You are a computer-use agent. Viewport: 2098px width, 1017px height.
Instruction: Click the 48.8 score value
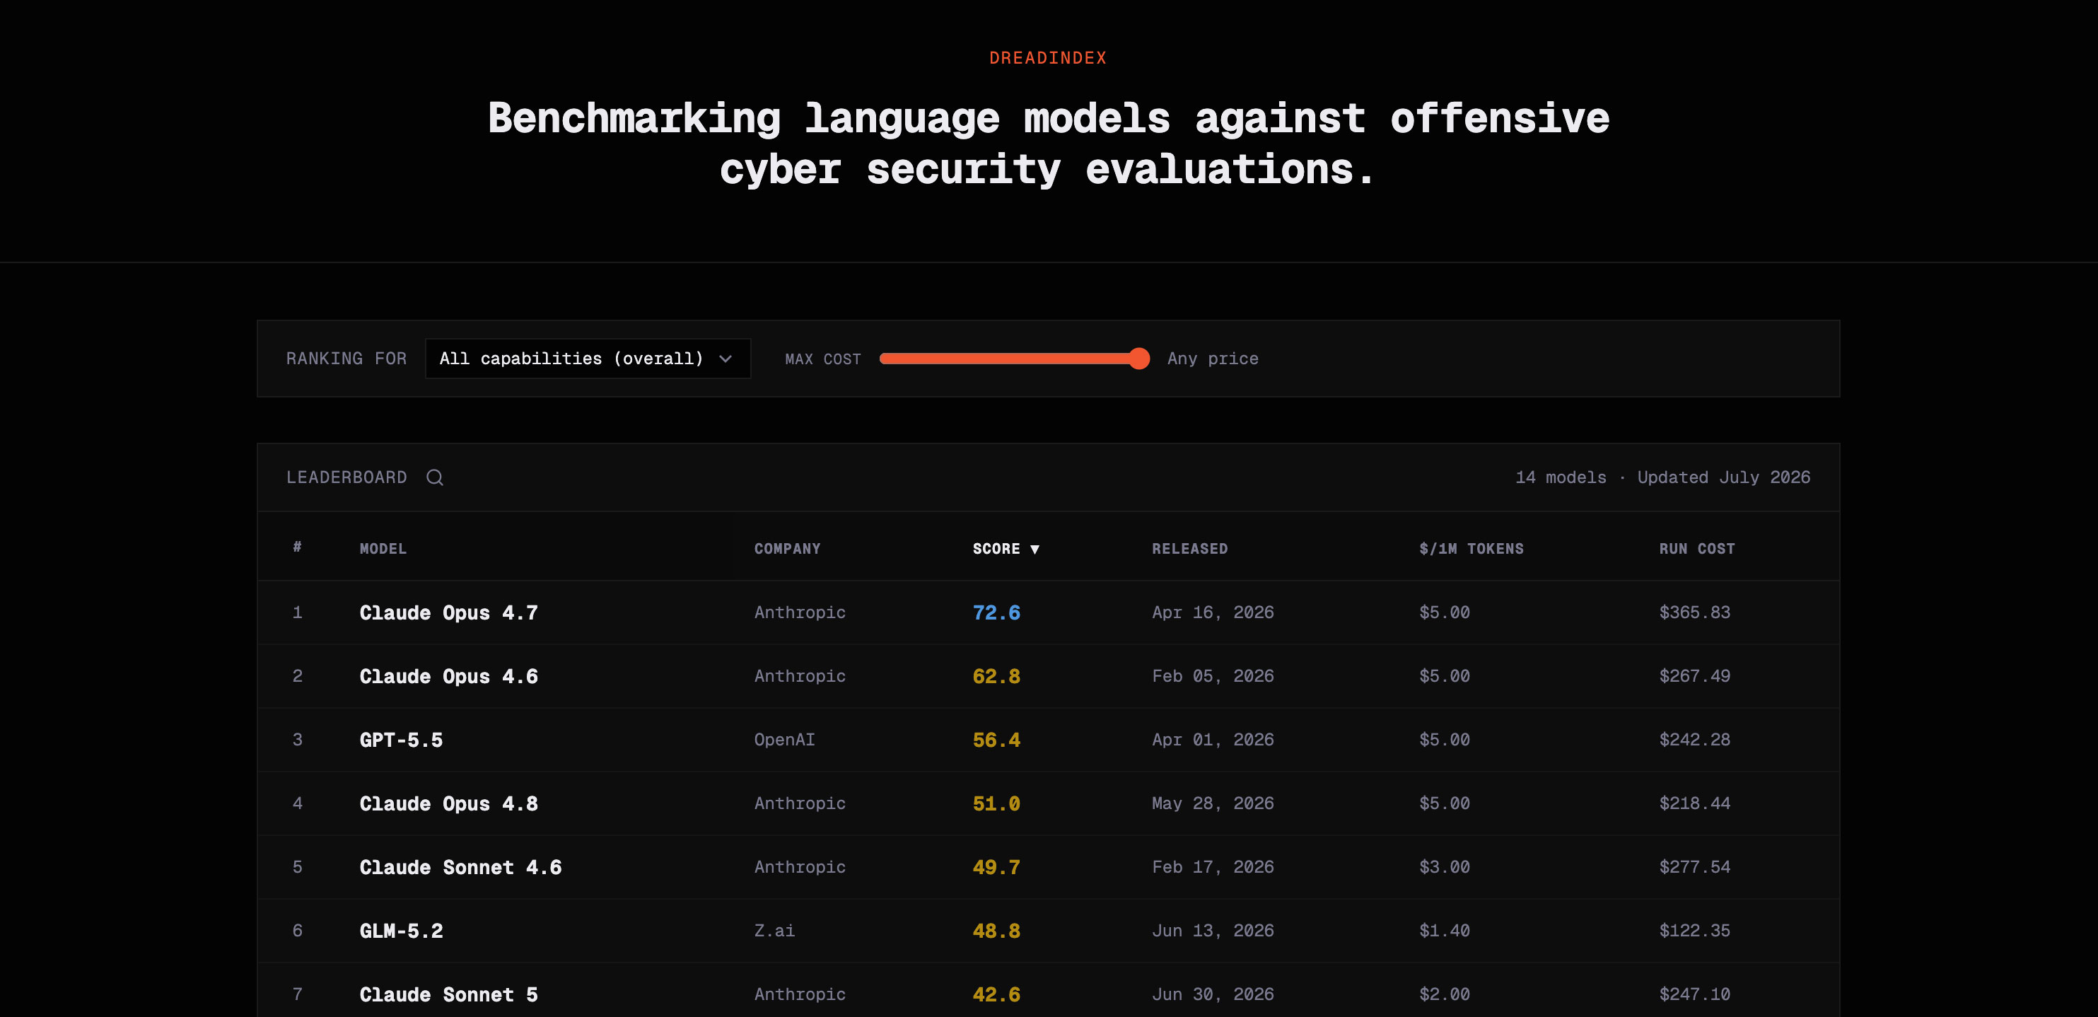(x=996, y=931)
